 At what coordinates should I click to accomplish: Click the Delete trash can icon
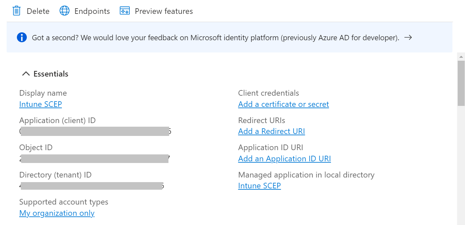(x=16, y=11)
